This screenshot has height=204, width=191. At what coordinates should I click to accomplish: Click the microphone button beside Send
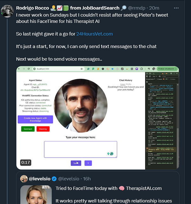pos(88,163)
